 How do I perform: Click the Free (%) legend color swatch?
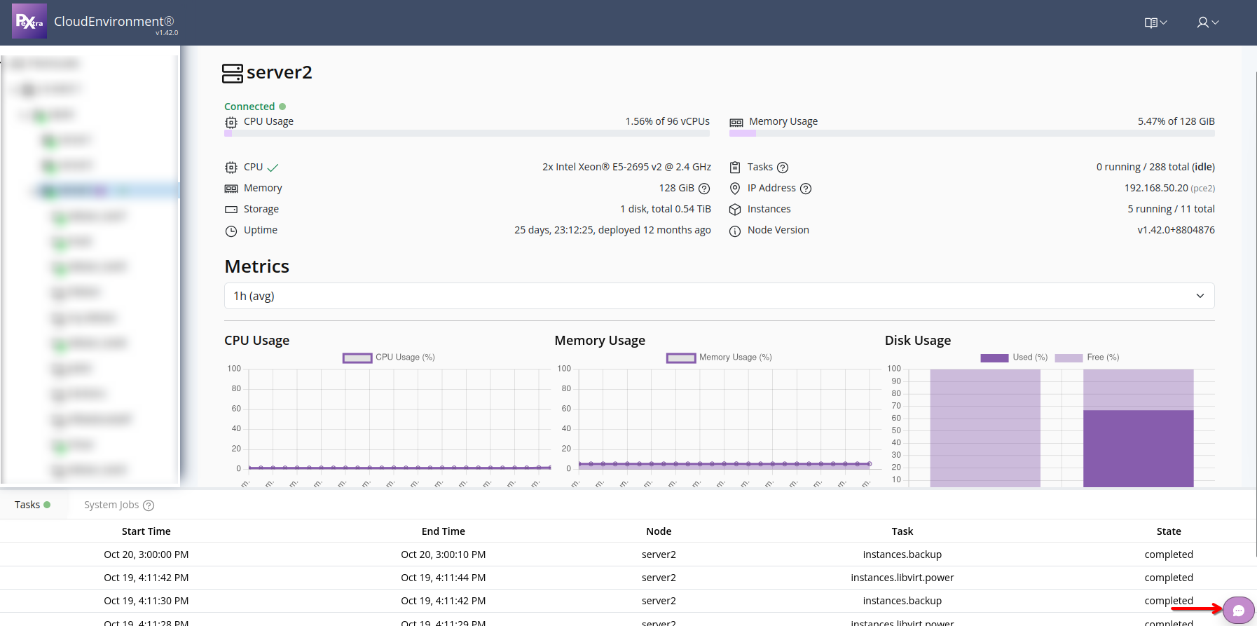tap(1069, 358)
